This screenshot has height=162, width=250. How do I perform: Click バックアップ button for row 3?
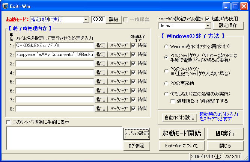(119, 64)
